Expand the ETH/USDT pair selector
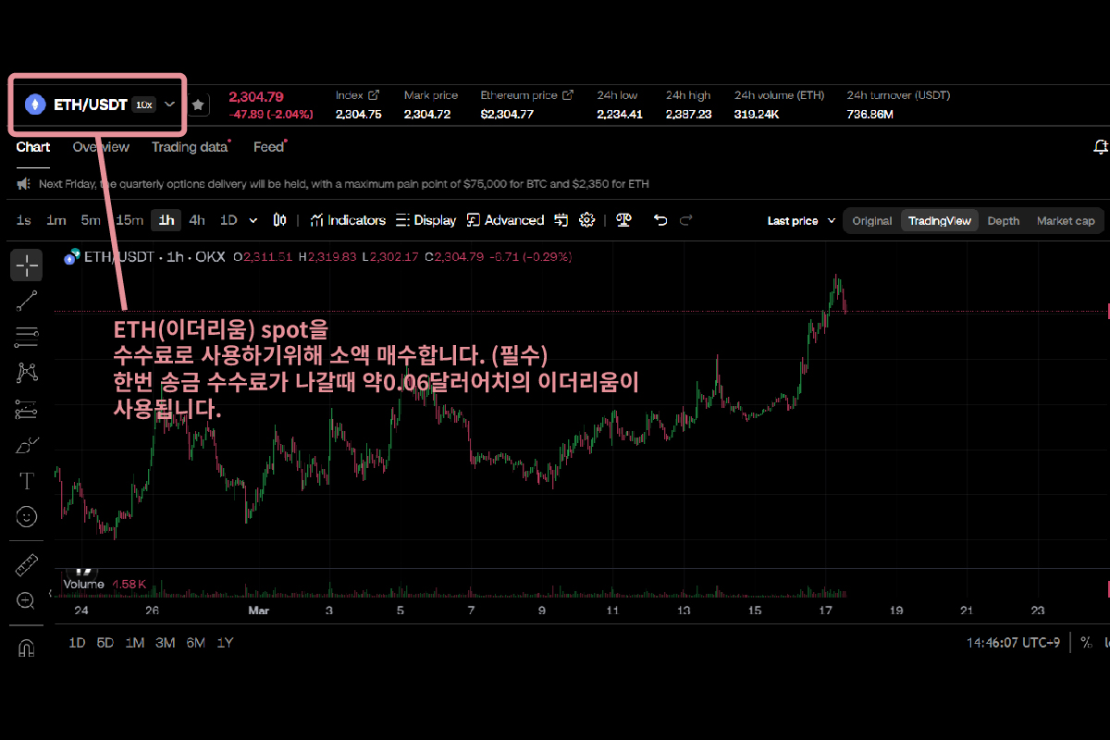This screenshot has height=740, width=1110. (170, 105)
